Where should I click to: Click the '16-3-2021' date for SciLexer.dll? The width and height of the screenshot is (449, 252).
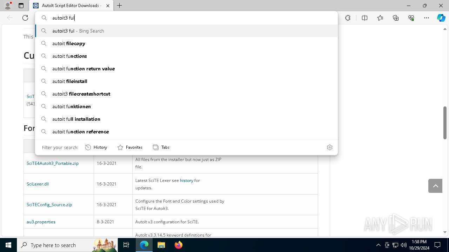click(x=107, y=184)
